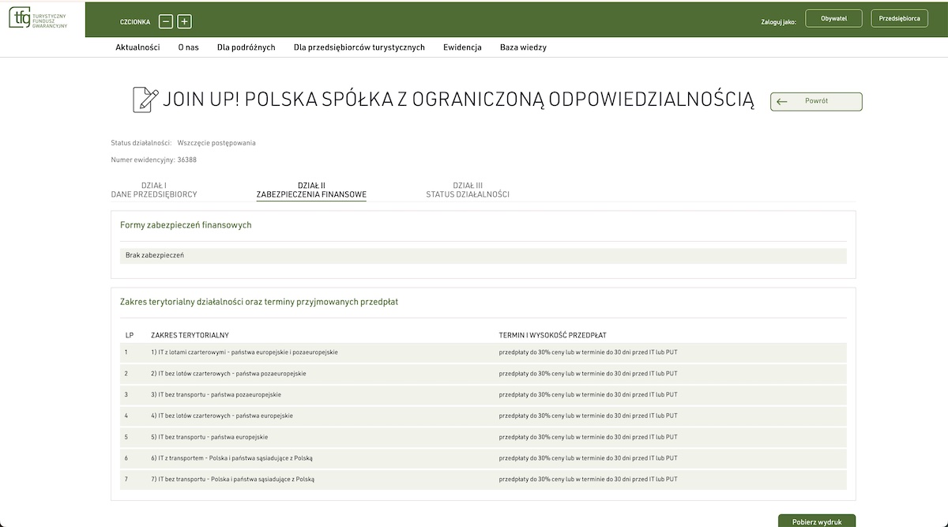
Task: Switch to Dział I Dane przedsiębiorcy tab
Action: point(154,190)
